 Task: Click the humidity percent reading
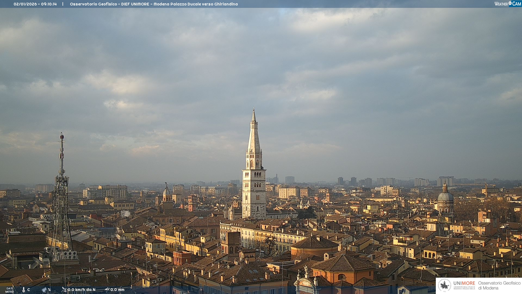pyautogui.click(x=49, y=290)
